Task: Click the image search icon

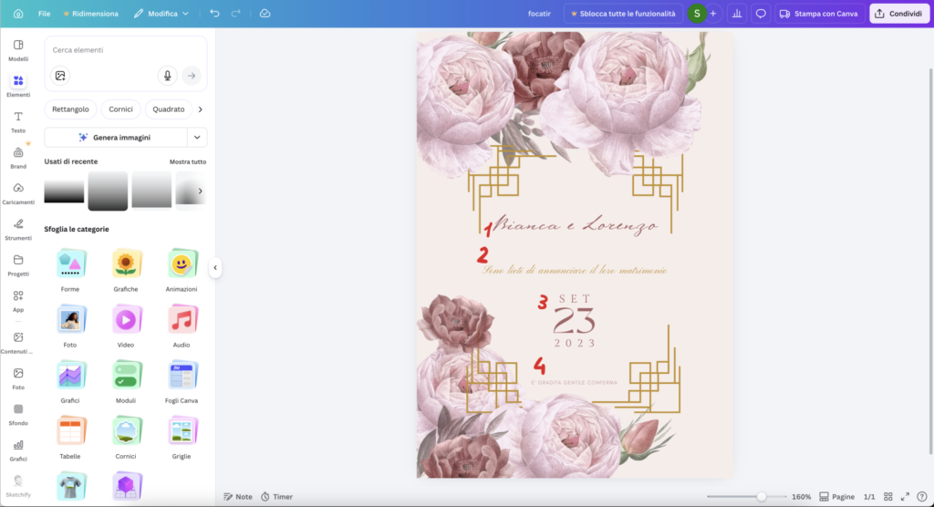Action: click(x=60, y=76)
